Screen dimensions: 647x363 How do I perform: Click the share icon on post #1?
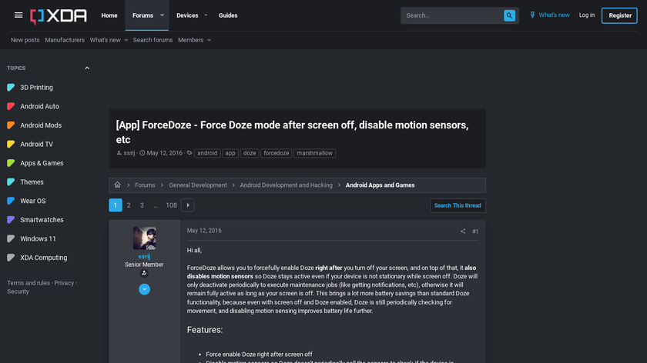(x=463, y=231)
